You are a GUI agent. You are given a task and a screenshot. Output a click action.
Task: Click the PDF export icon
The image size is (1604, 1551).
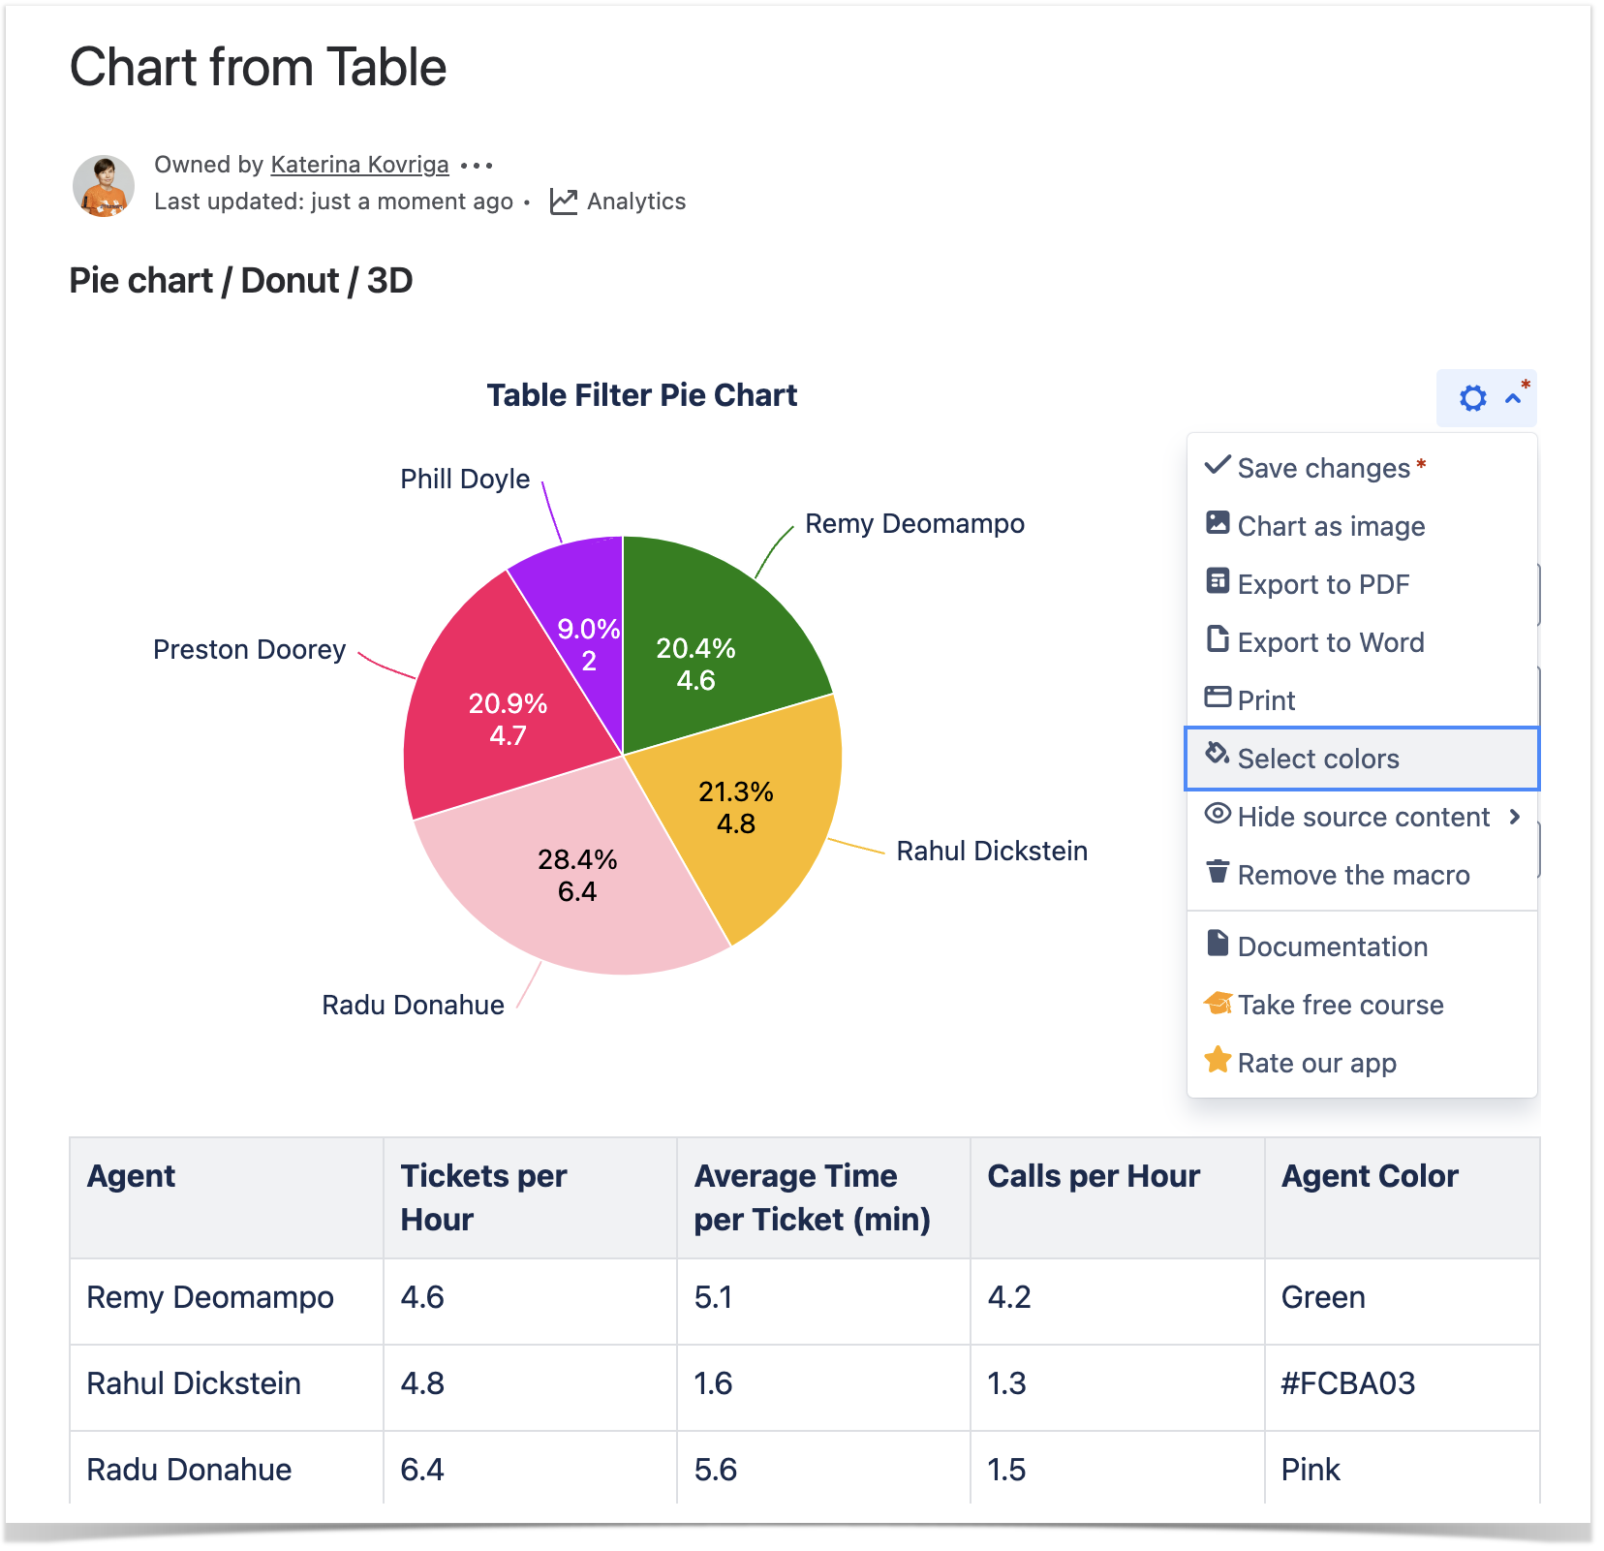1218,581
